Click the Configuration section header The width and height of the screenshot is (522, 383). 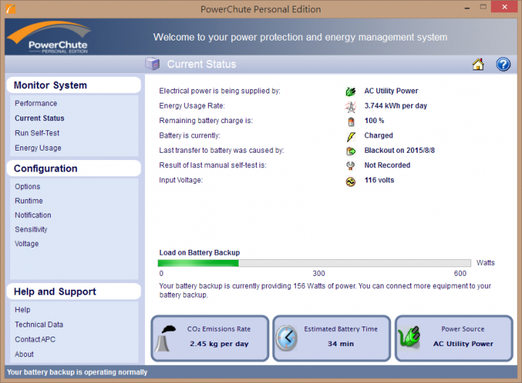73,169
